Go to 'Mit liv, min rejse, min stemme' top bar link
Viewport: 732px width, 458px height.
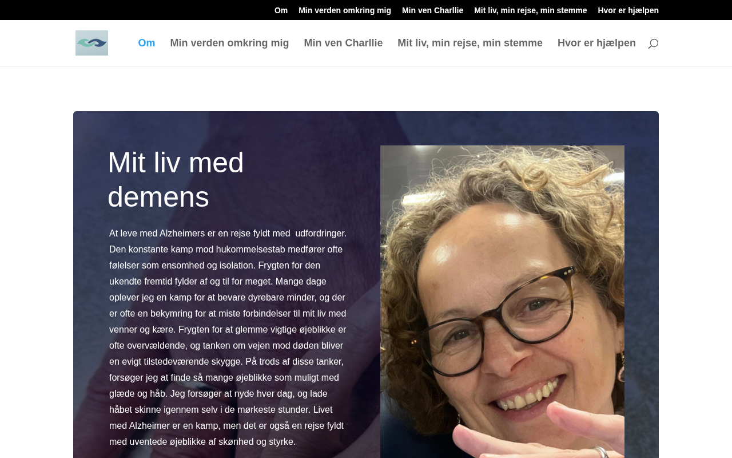(x=530, y=10)
